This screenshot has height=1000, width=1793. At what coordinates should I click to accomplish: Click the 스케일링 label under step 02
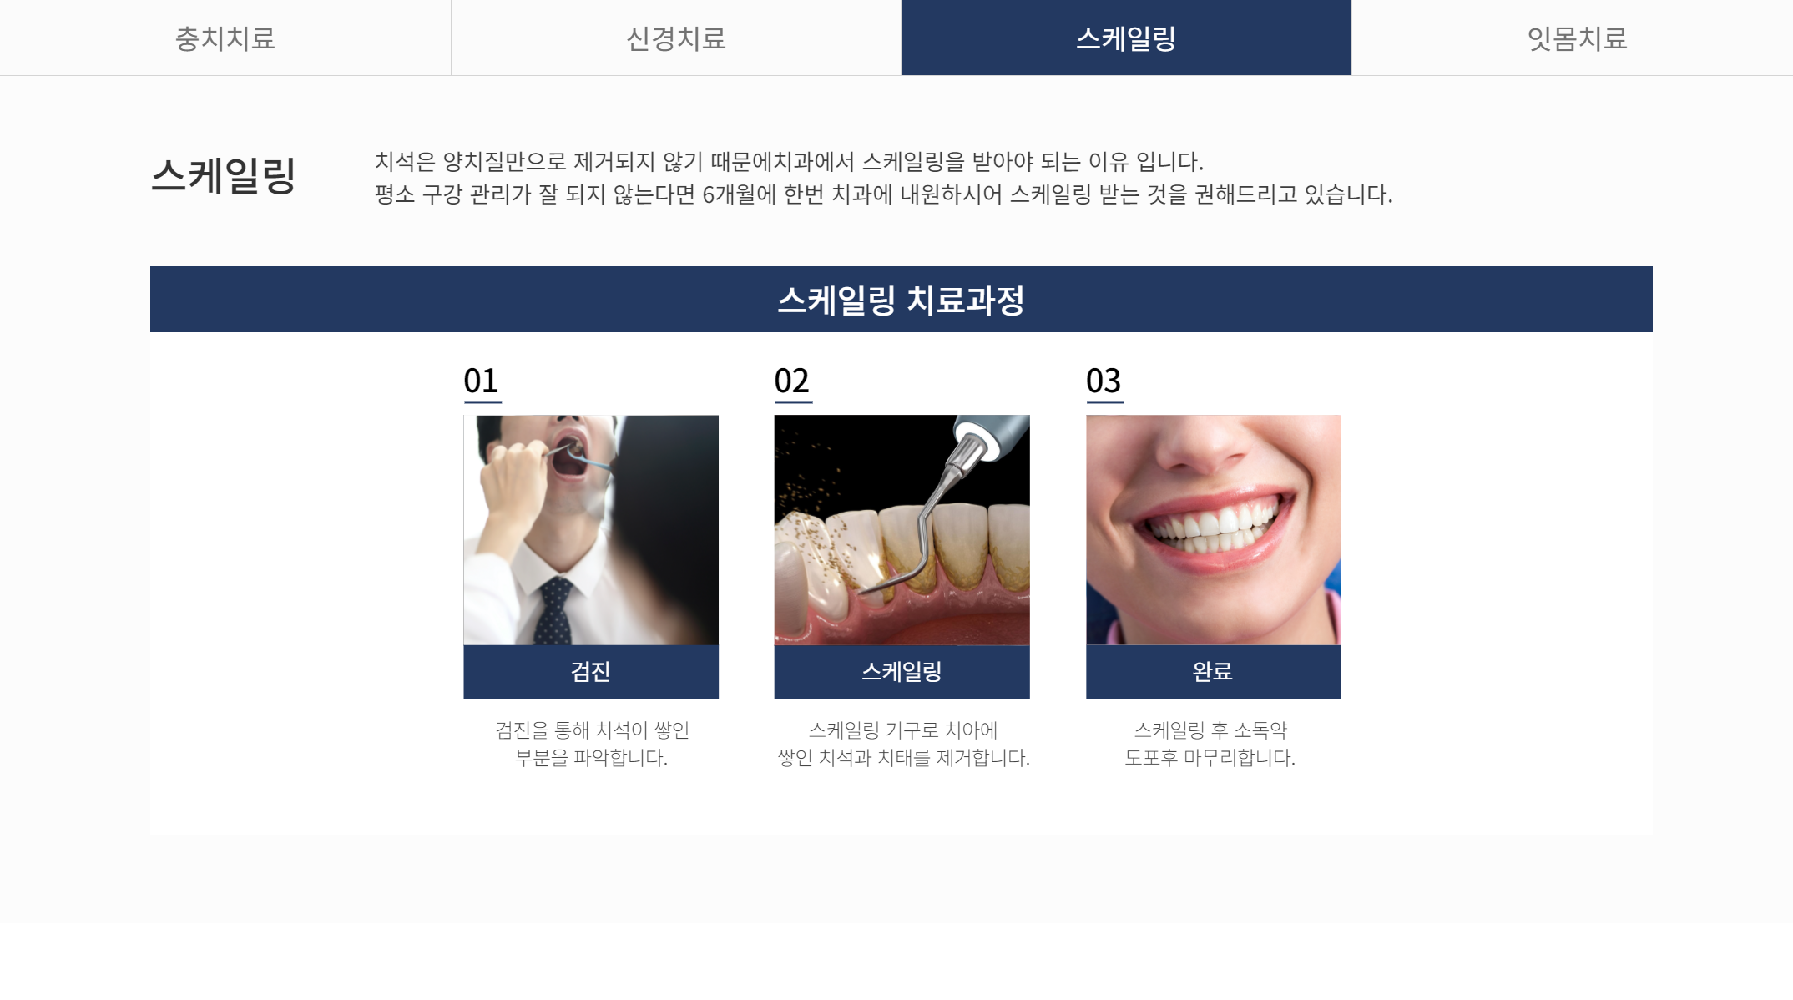pos(902,672)
